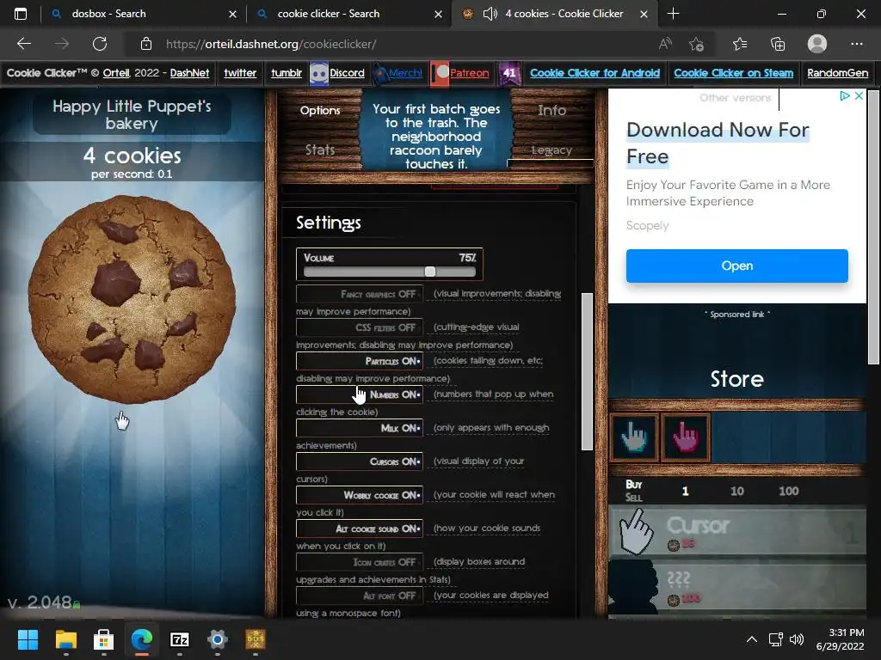
Task: Select the pink cursor upgrade in Store
Action: click(x=686, y=437)
